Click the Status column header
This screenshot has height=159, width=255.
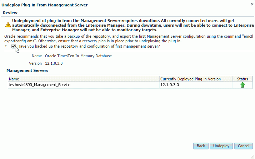tap(242, 79)
